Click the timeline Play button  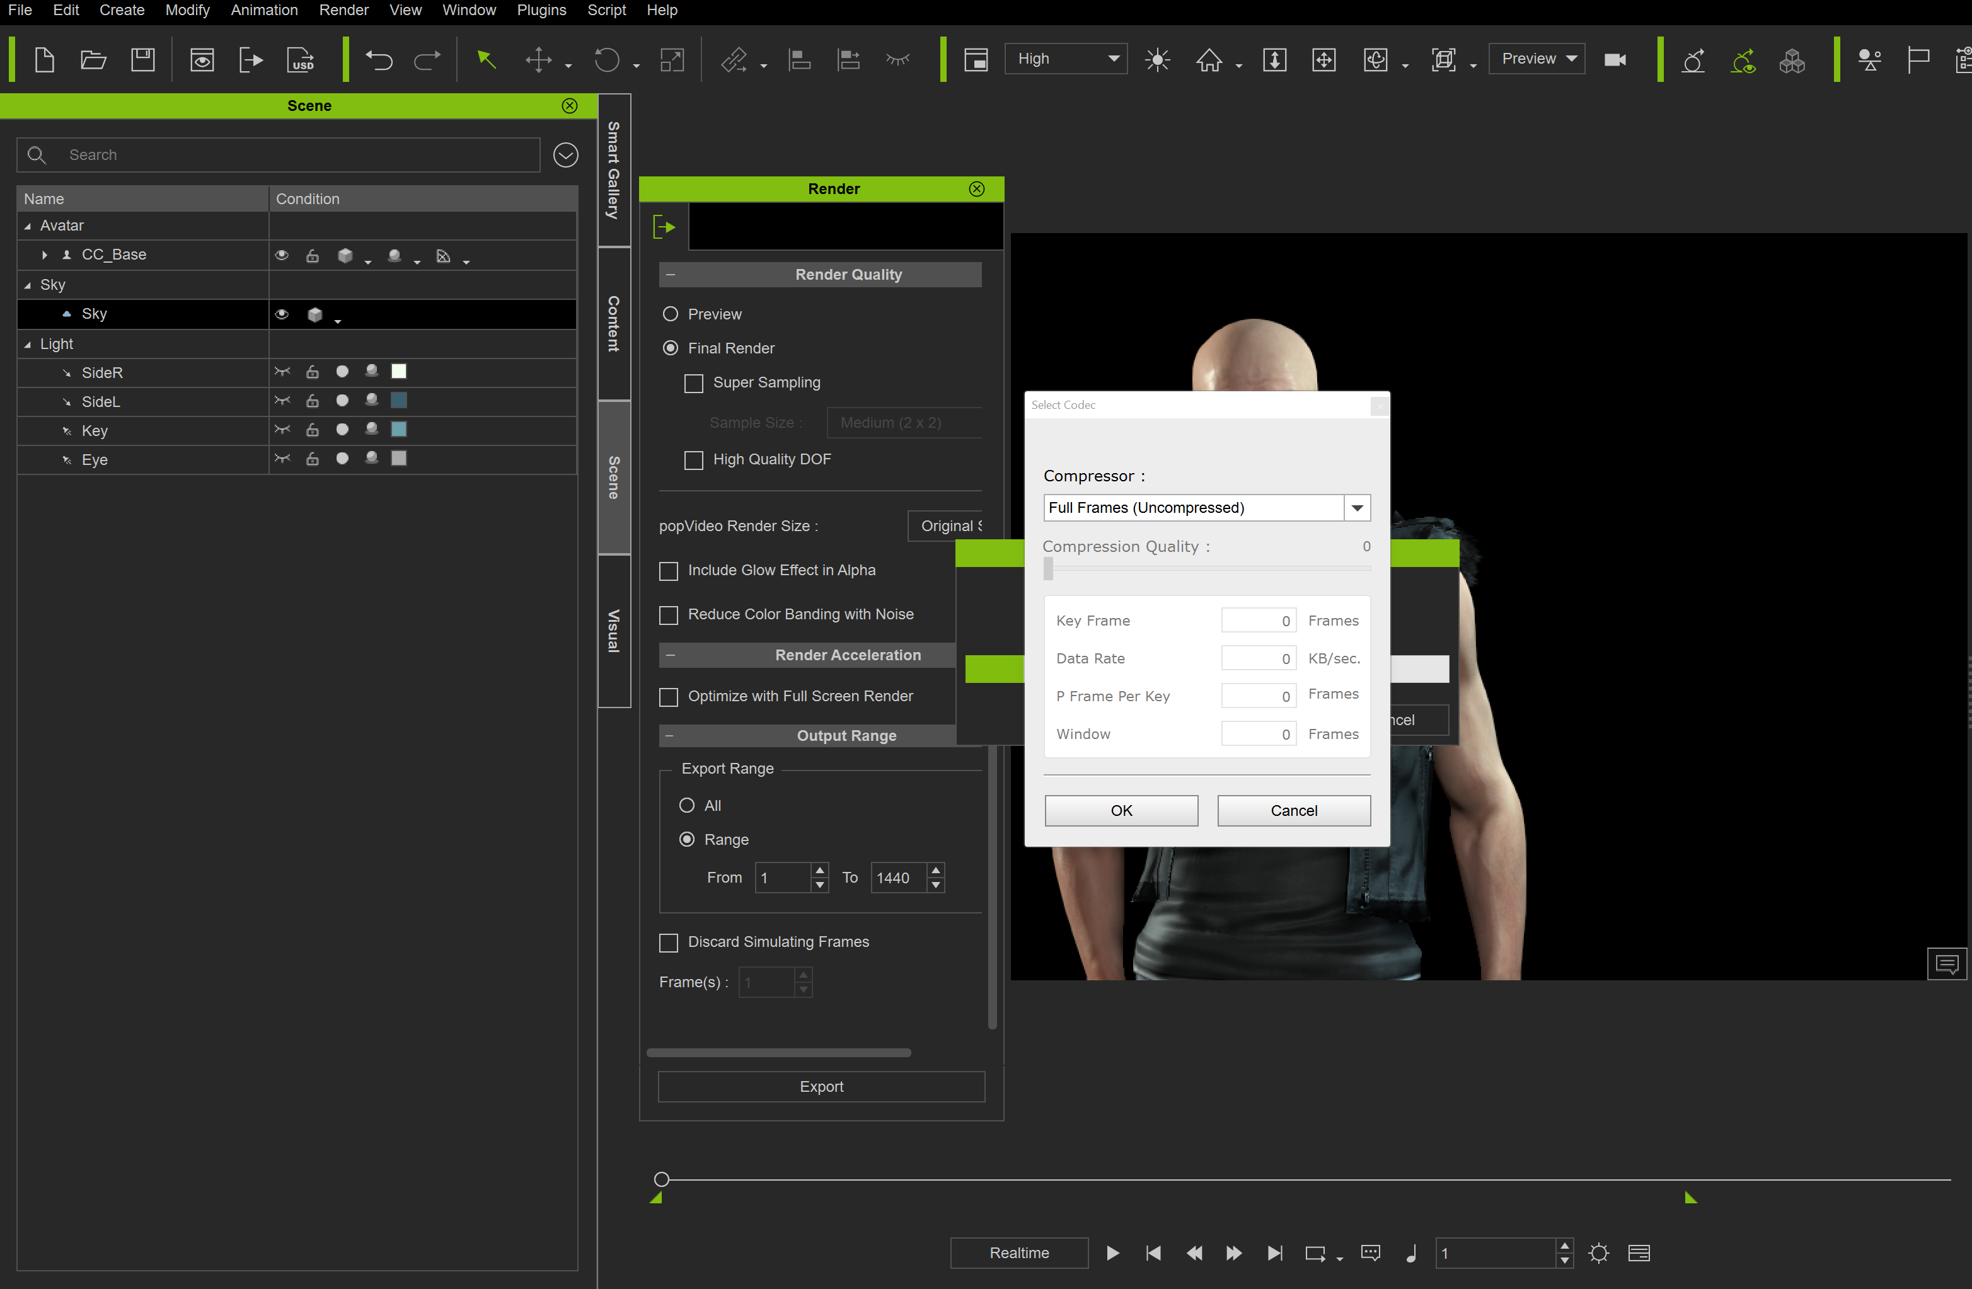pyautogui.click(x=1113, y=1252)
